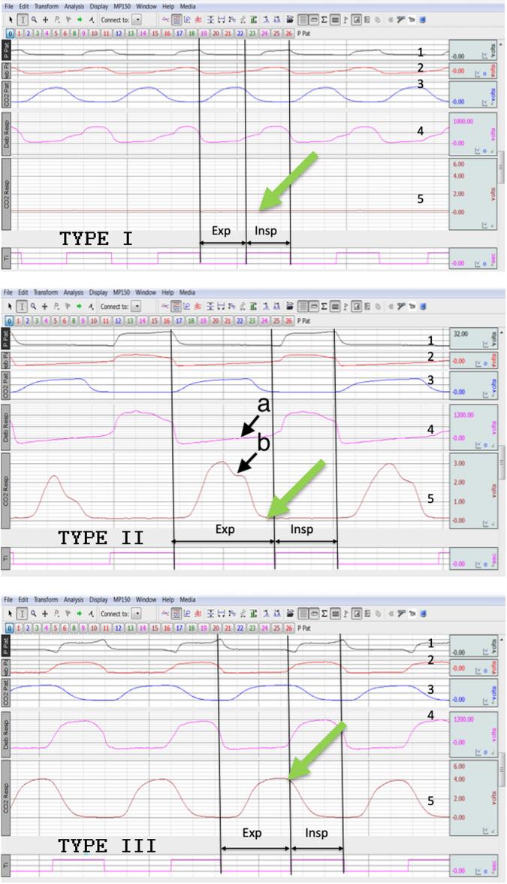507x884 pixels.
Task: Open the Transform menu in Type I window
Action: (46, 6)
